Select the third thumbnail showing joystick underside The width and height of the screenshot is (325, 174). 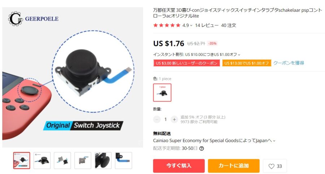point(62,160)
